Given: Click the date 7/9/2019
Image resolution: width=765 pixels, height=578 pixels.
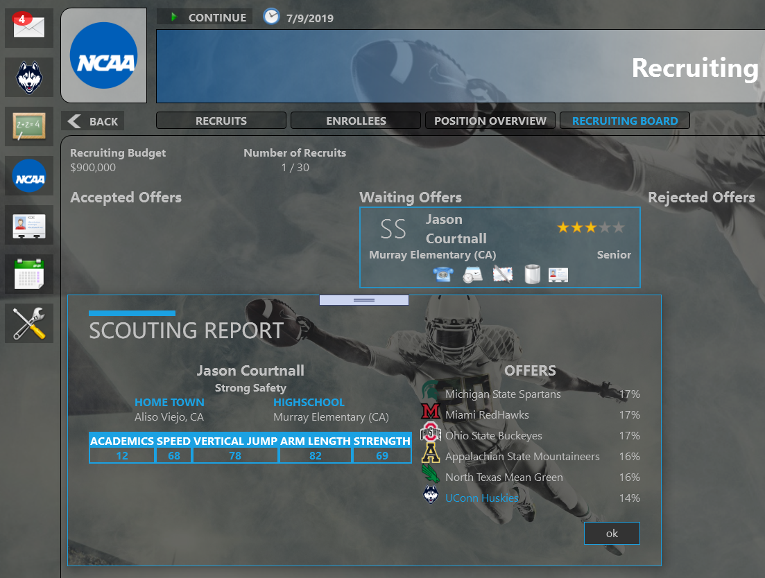Looking at the screenshot, I should pos(310,18).
